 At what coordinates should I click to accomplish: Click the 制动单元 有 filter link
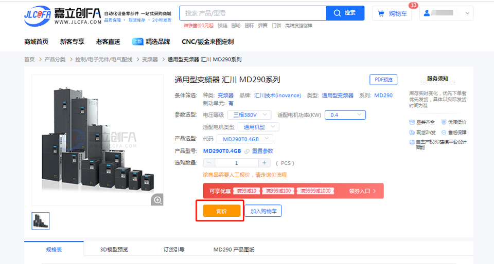click(x=231, y=103)
